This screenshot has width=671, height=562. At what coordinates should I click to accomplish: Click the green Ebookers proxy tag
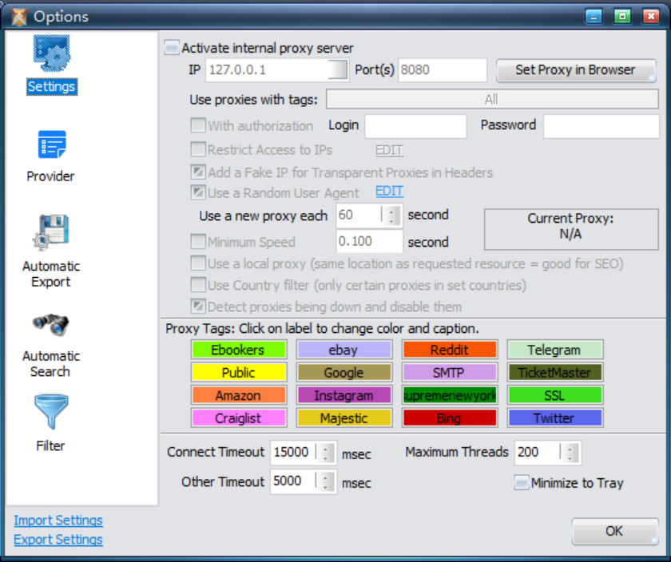tap(238, 350)
